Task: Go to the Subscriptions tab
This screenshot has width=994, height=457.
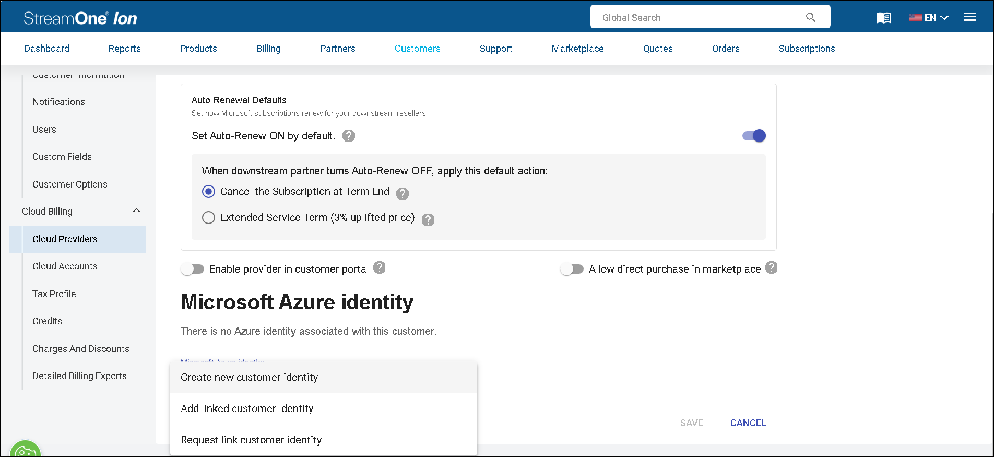Action: [807, 49]
